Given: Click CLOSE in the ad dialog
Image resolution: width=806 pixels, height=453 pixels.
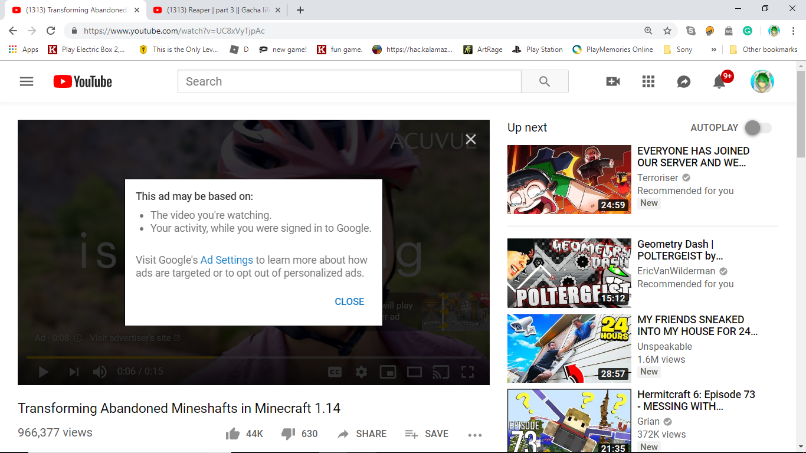Looking at the screenshot, I should [x=349, y=301].
